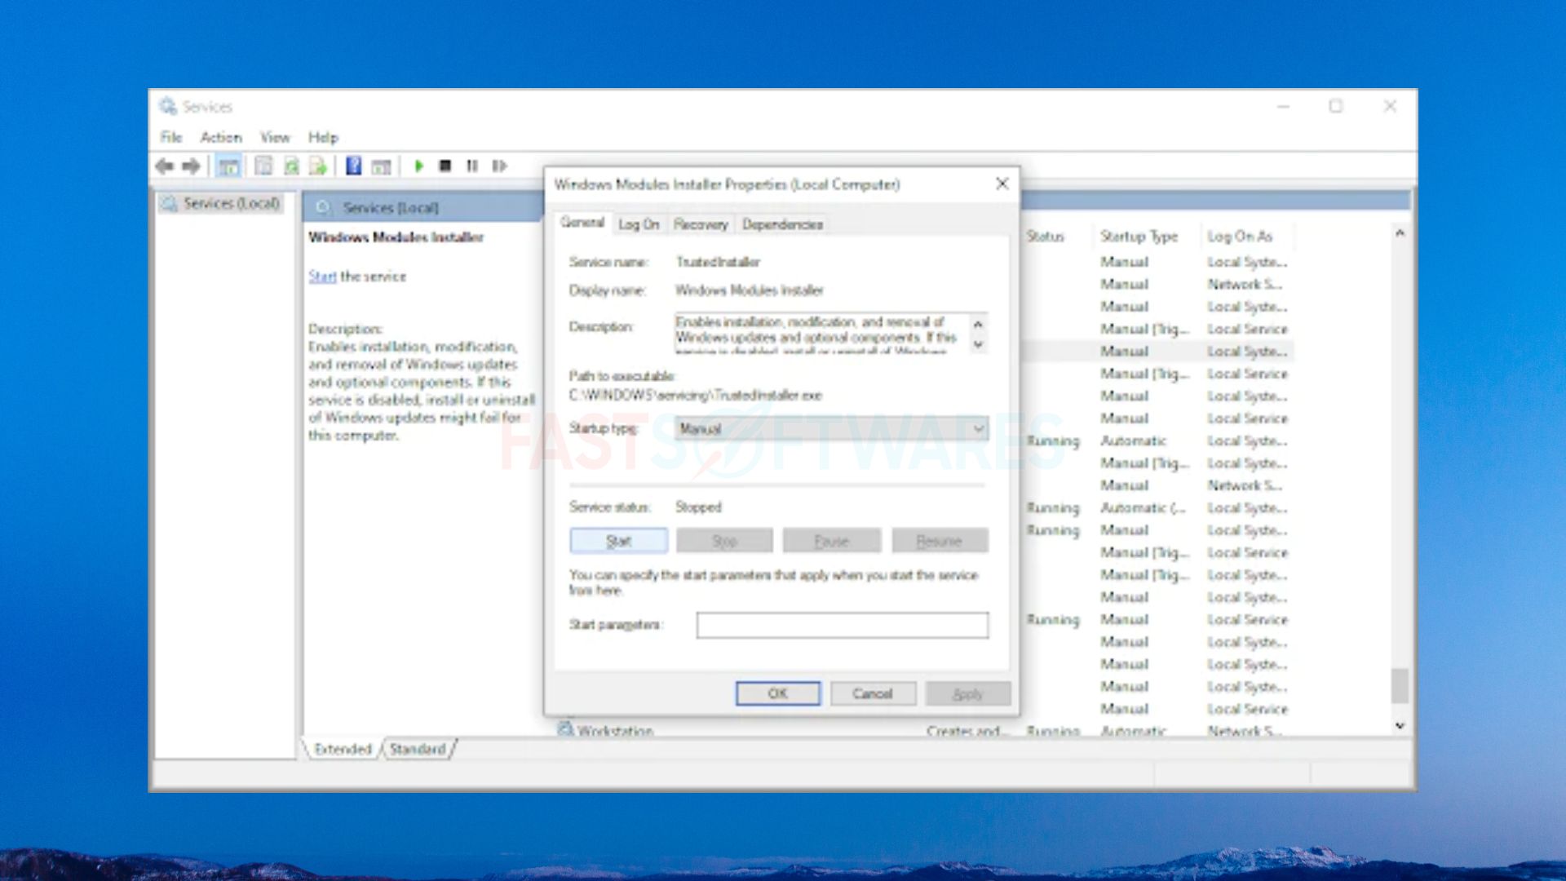1566x881 pixels.
Task: Open the Help menu
Action: (323, 137)
